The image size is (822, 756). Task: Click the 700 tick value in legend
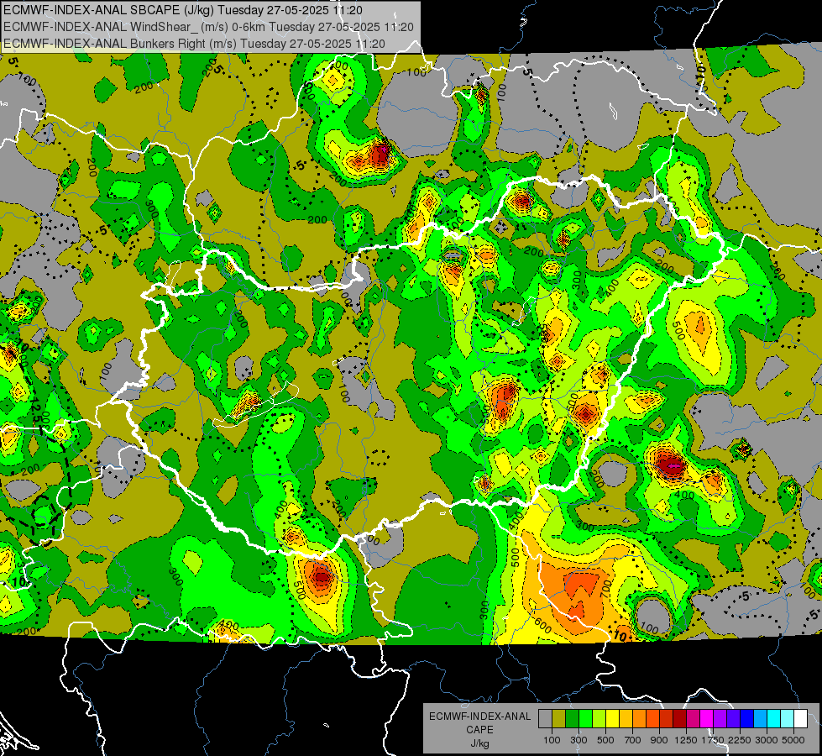(633, 740)
